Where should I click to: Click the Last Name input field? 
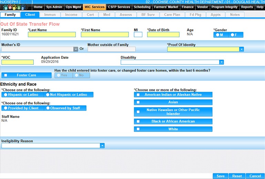click(52, 34)
